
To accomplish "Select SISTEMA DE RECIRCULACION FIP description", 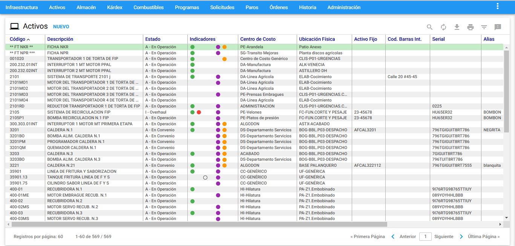I will click(79, 112).
